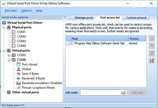Click the Add mask button
158x108 pixels.
tap(138, 93)
